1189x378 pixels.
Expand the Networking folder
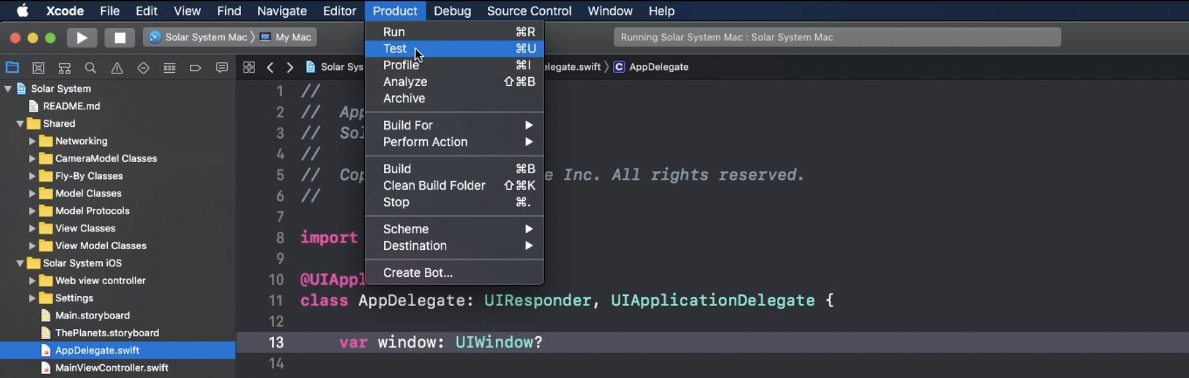point(32,141)
